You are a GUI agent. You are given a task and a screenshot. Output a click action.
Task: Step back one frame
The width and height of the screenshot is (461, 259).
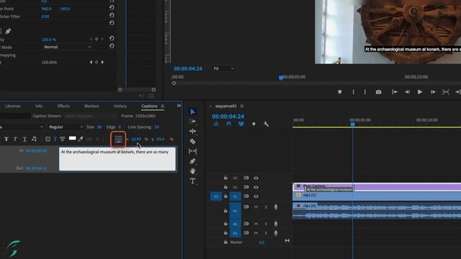[x=407, y=92]
